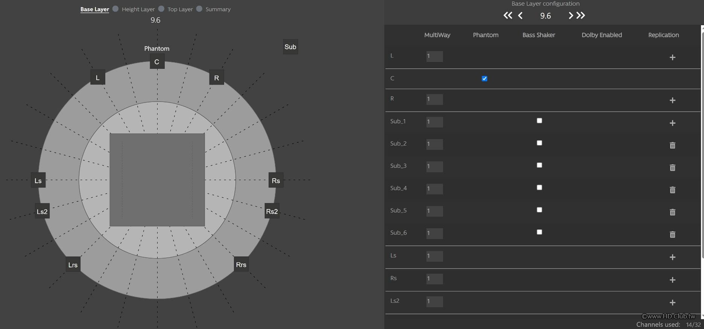Jump forward with double right chevrons
This screenshot has height=329, width=704.
click(581, 15)
